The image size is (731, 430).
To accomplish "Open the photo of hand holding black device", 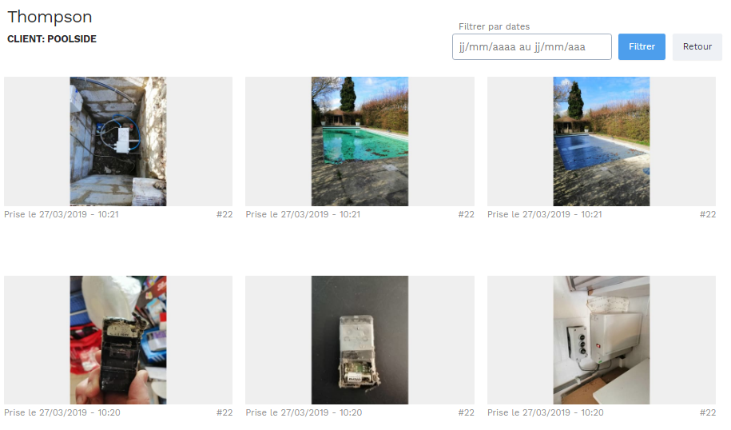I will click(x=118, y=340).
